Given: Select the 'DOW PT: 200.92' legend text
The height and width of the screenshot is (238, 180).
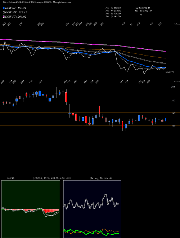Looking at the screenshot, I should coord(15,17).
